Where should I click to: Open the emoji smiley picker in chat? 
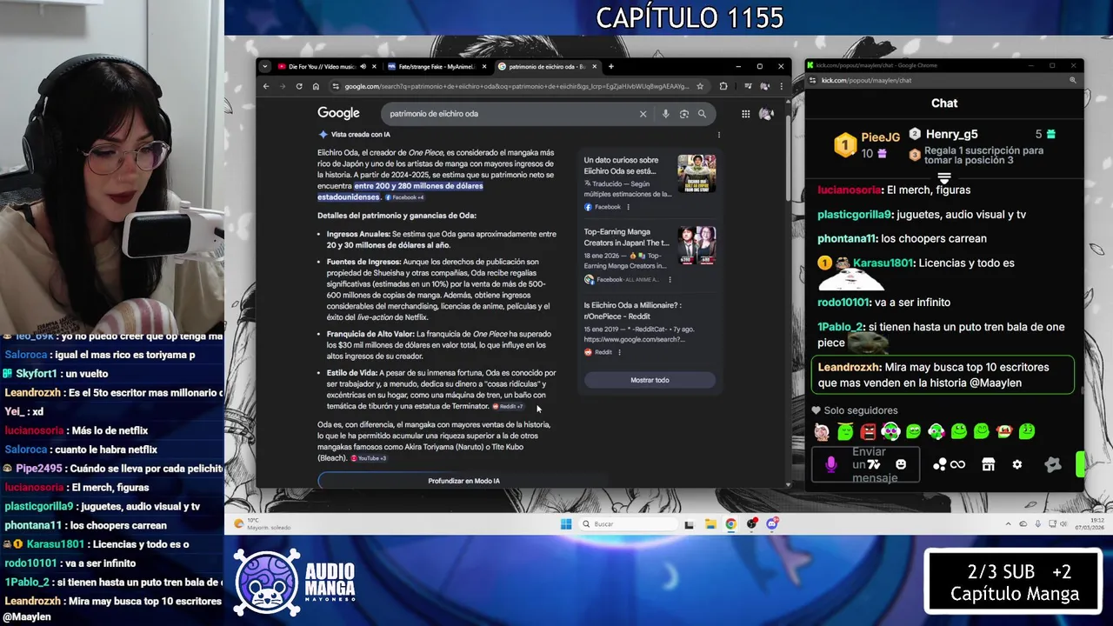pyautogui.click(x=901, y=464)
